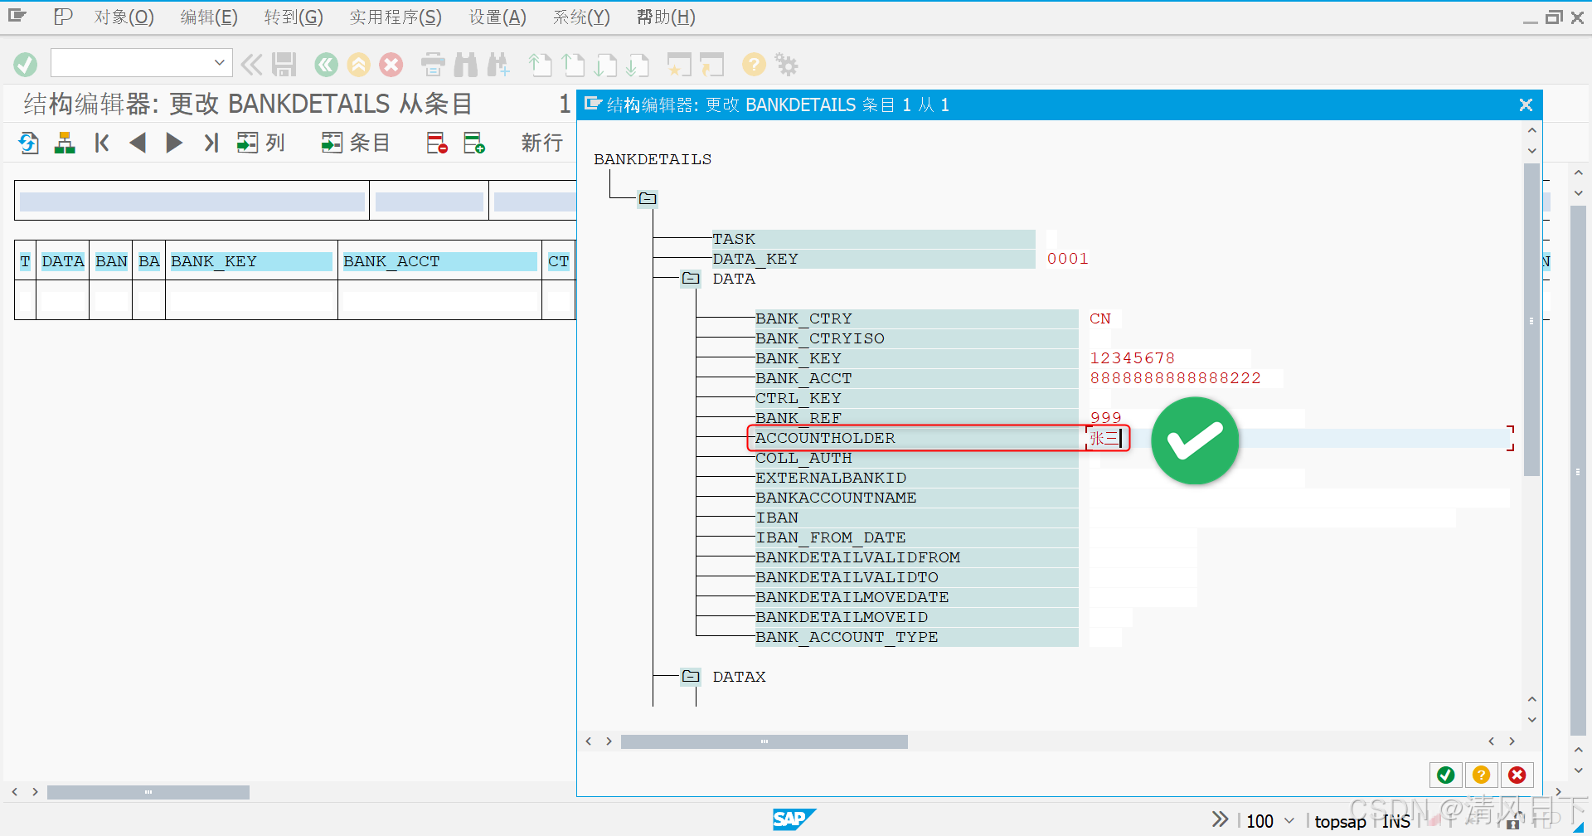This screenshot has width=1592, height=836.
Task: Click the Save disk icon
Action: pyautogui.click(x=284, y=65)
